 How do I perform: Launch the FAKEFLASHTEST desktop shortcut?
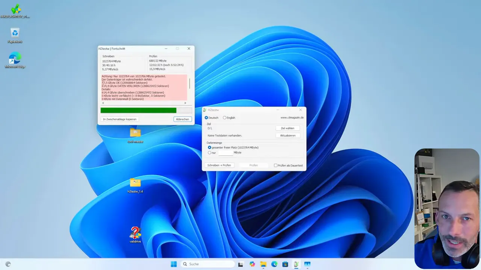pyautogui.click(x=15, y=9)
